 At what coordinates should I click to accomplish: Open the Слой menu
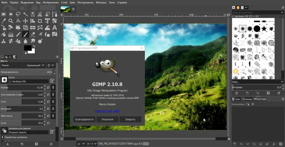(64, 3)
